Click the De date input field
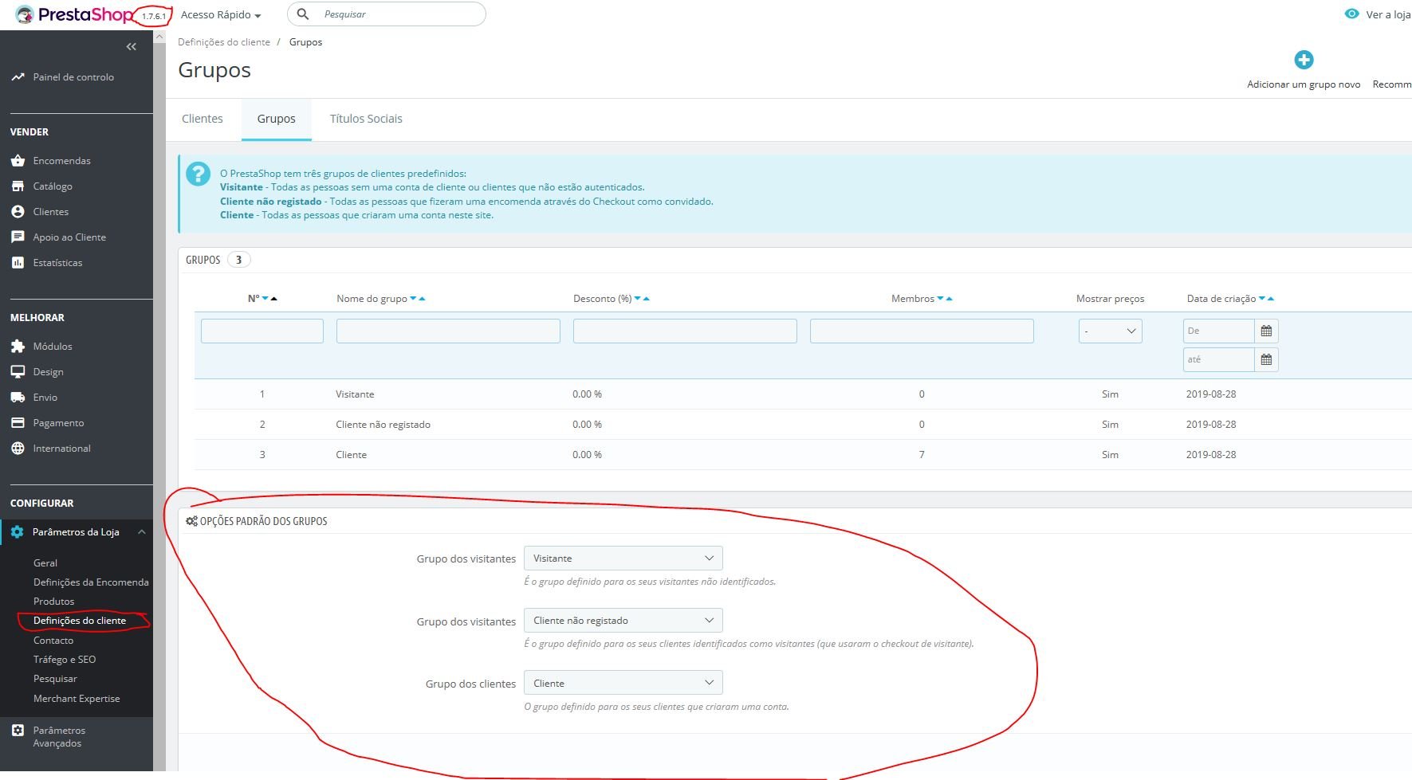 click(1219, 331)
